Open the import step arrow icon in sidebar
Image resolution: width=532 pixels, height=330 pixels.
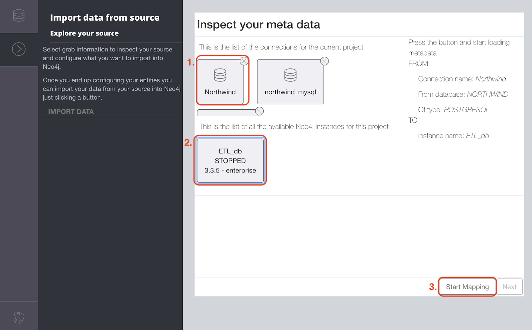[x=19, y=49]
